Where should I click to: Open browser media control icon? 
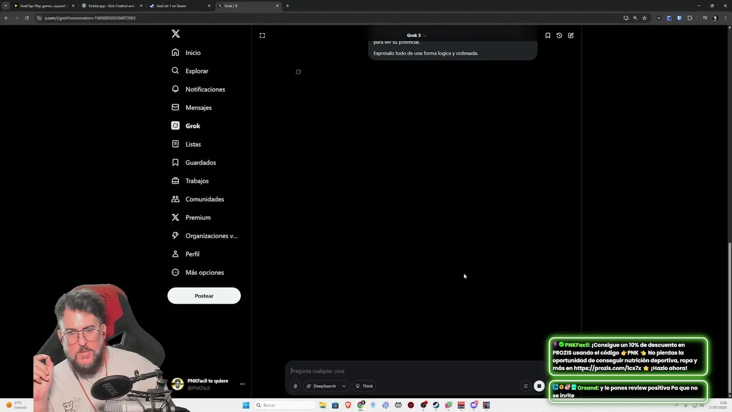tap(705, 18)
